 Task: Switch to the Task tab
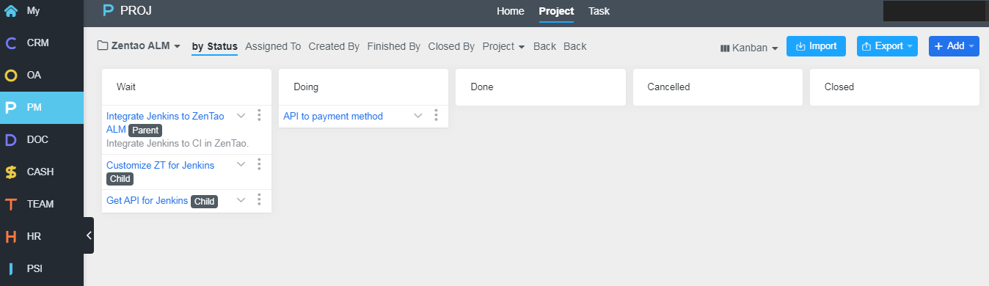pyautogui.click(x=599, y=11)
